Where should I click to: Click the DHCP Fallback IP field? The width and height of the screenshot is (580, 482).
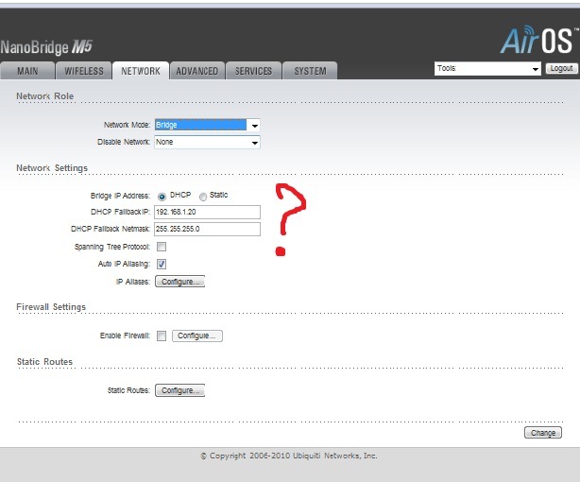[207, 212]
